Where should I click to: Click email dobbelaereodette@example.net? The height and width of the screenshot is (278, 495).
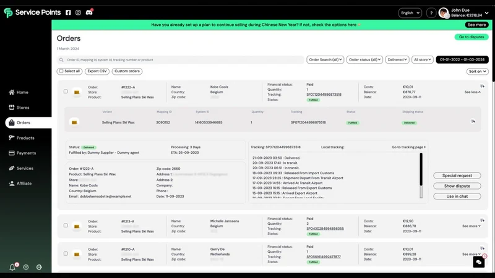(x=105, y=196)
